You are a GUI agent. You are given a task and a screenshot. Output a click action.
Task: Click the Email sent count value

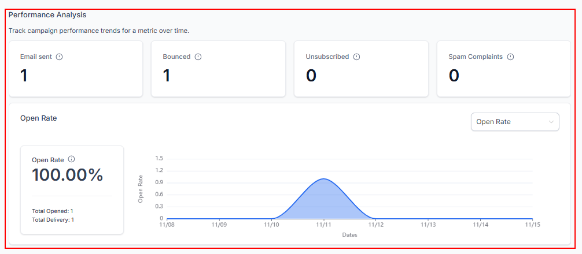[x=24, y=76]
